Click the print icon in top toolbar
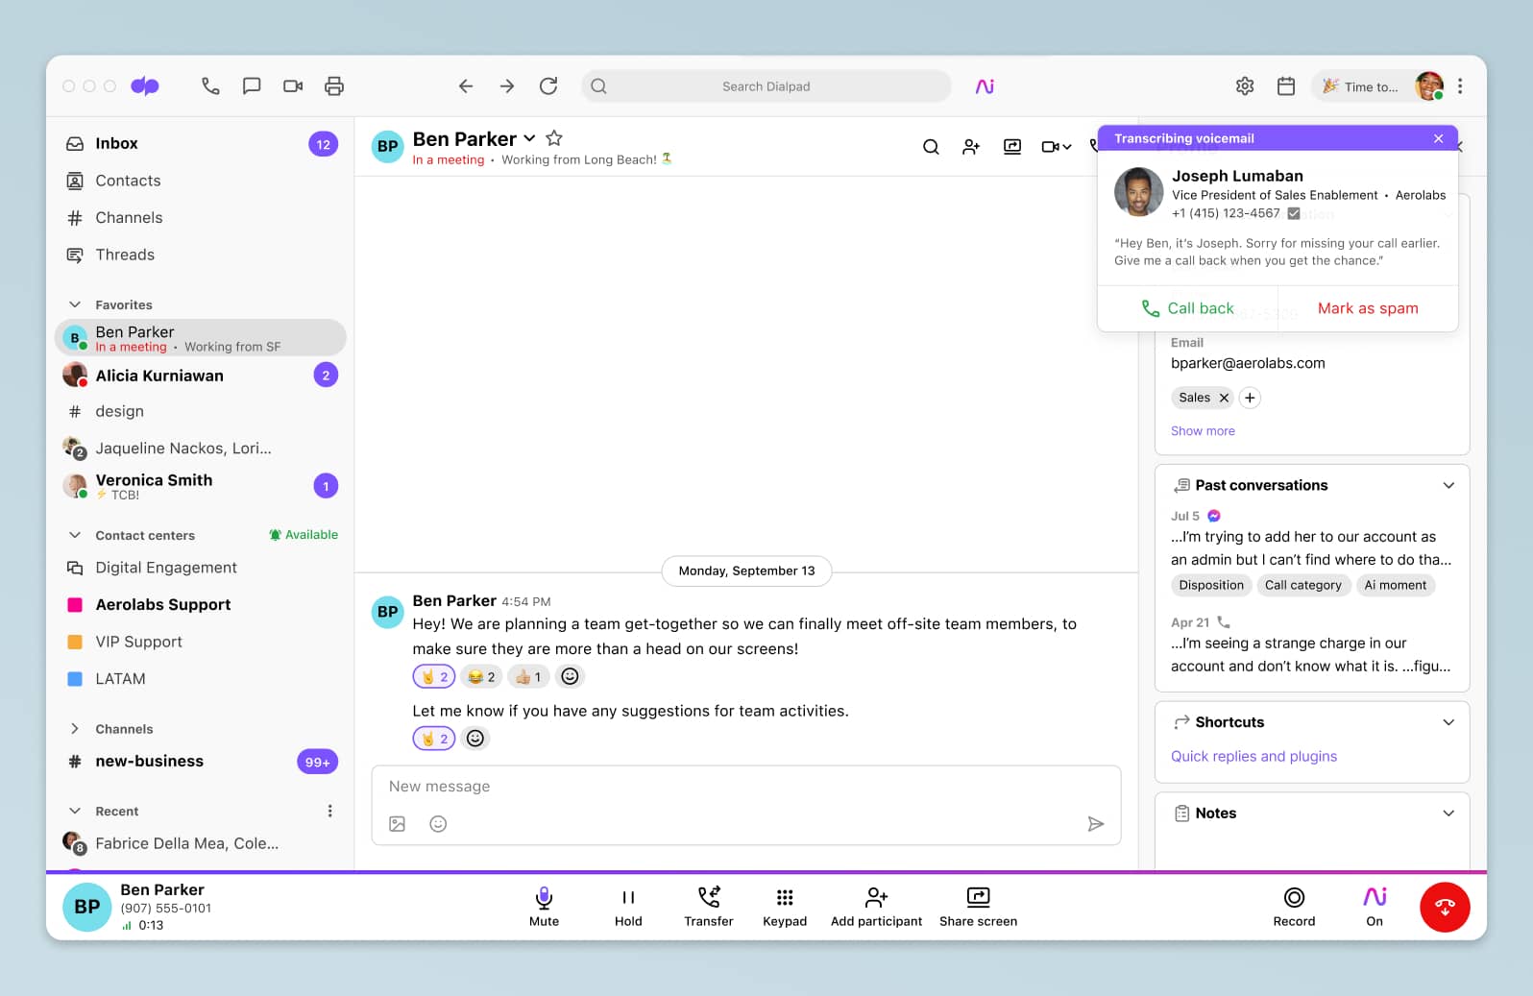The width and height of the screenshot is (1533, 996). tap(334, 86)
